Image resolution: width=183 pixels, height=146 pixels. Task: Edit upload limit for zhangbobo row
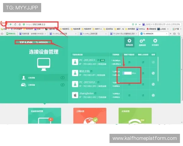pyautogui.click(x=143, y=95)
